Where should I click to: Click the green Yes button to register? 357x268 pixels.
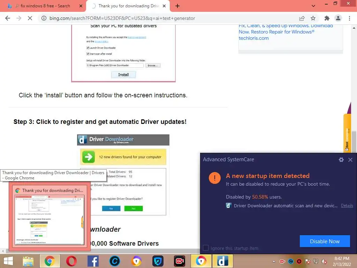point(134,208)
